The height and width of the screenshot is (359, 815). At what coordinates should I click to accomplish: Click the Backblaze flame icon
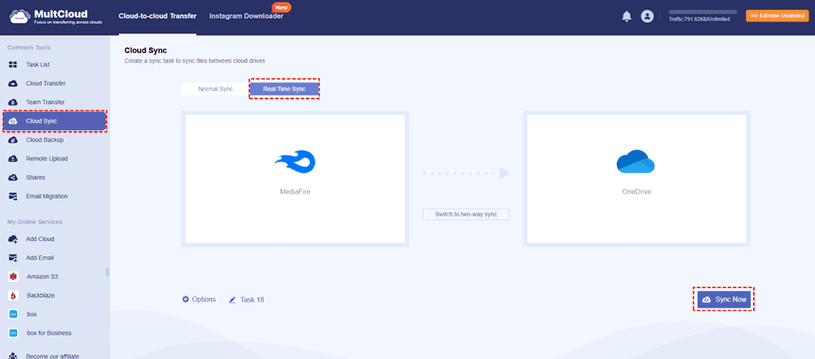point(14,296)
